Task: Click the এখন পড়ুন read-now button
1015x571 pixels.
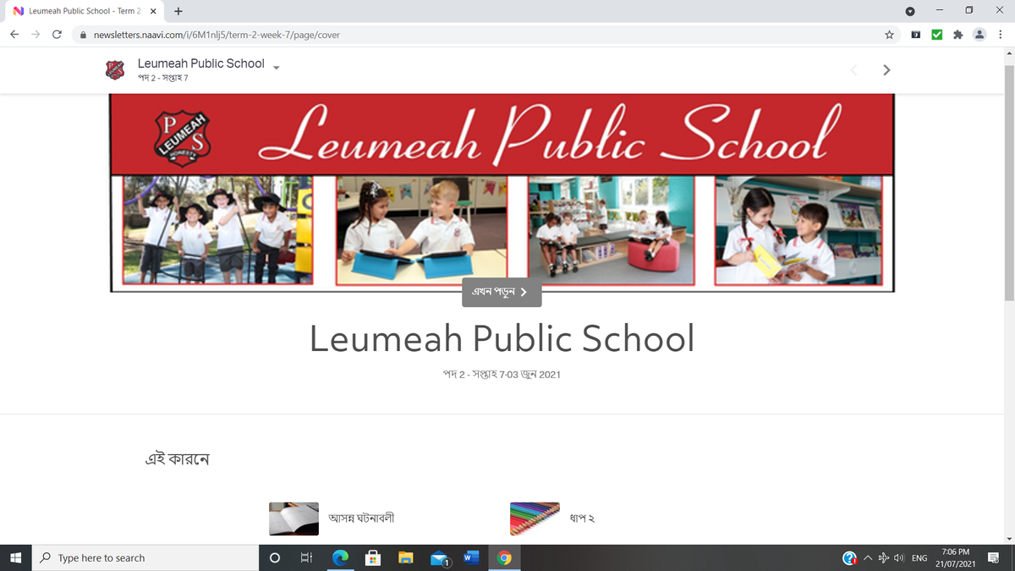Action: click(x=502, y=292)
